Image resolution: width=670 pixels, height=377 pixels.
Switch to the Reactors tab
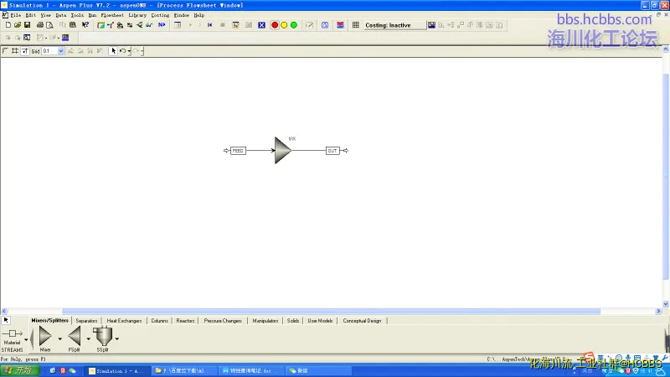point(185,321)
